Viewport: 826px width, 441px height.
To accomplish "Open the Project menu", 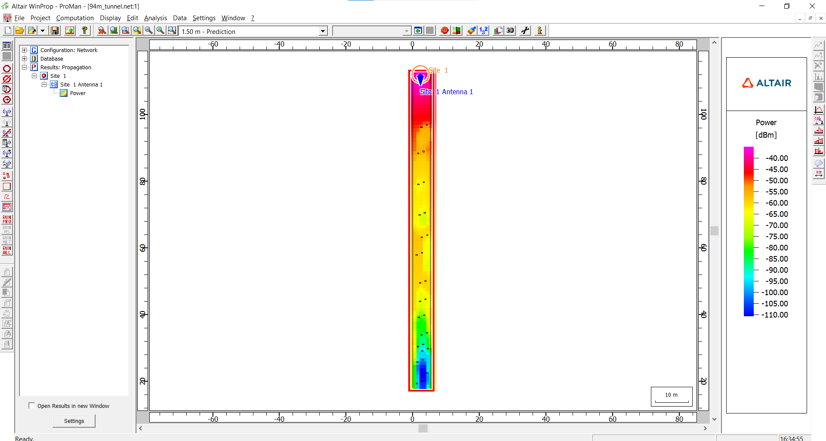I will click(40, 18).
